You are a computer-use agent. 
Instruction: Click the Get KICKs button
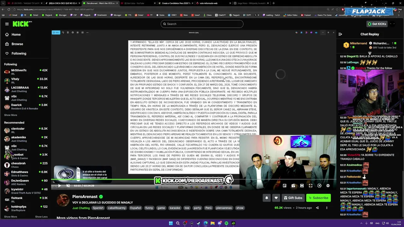(x=377, y=24)
